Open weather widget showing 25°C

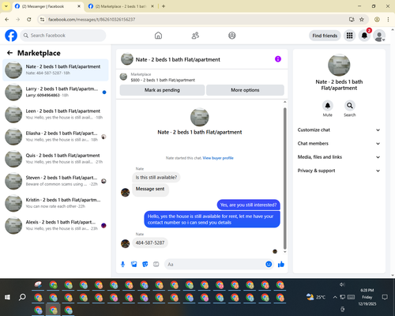[316, 297]
